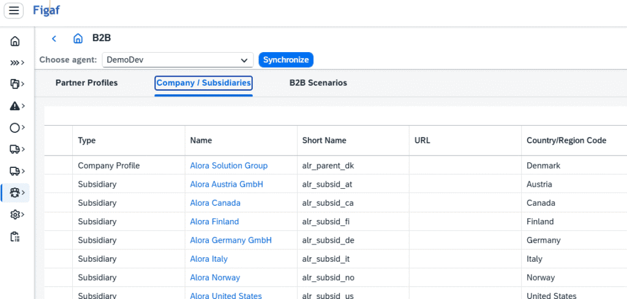This screenshot has height=299, width=627.
Task: Open the Choose agent DemoDev dropdown
Action: click(178, 59)
